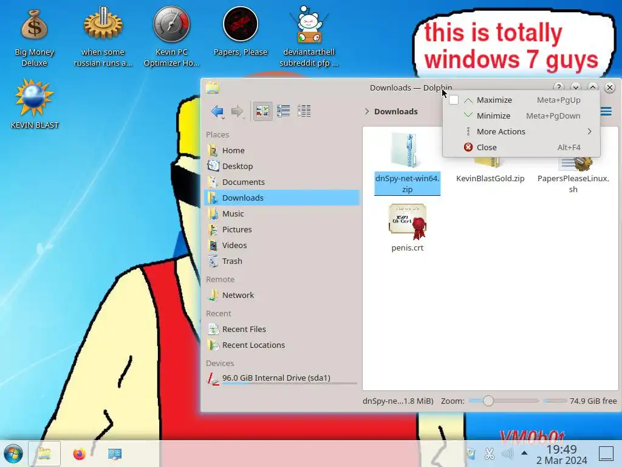The width and height of the screenshot is (622, 467).
Task: Click the status bar text 'dnSpy-ne...1.8 MiB)'
Action: [x=398, y=401]
